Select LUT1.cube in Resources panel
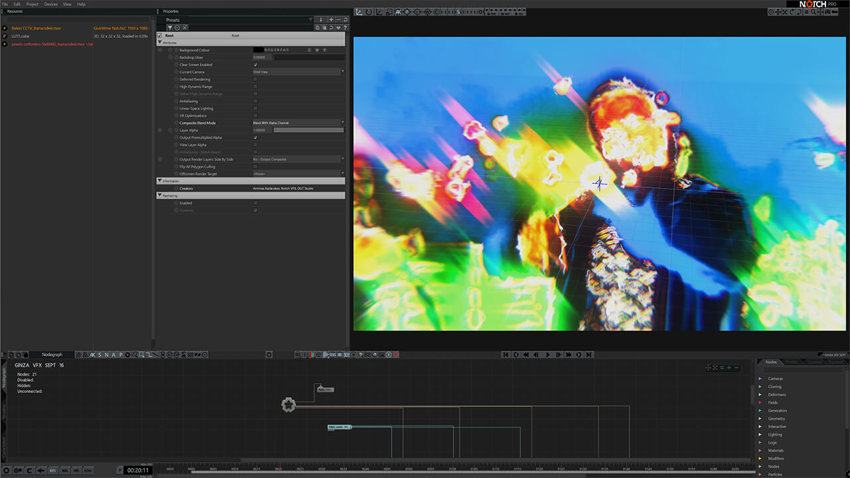The image size is (850, 478). [21, 36]
